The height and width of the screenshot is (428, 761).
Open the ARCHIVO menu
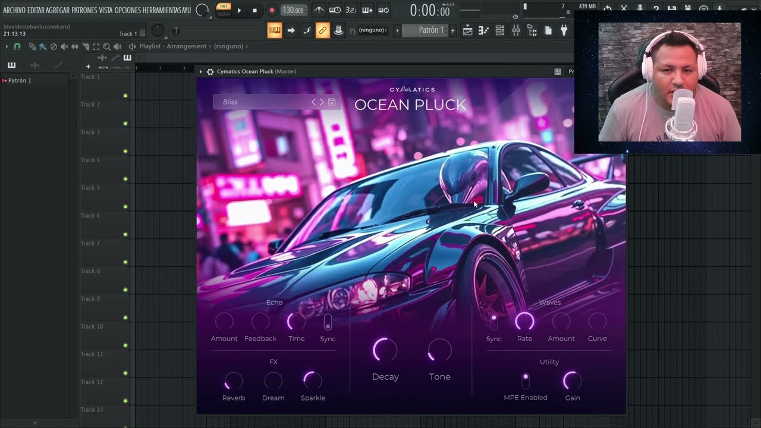tap(14, 10)
